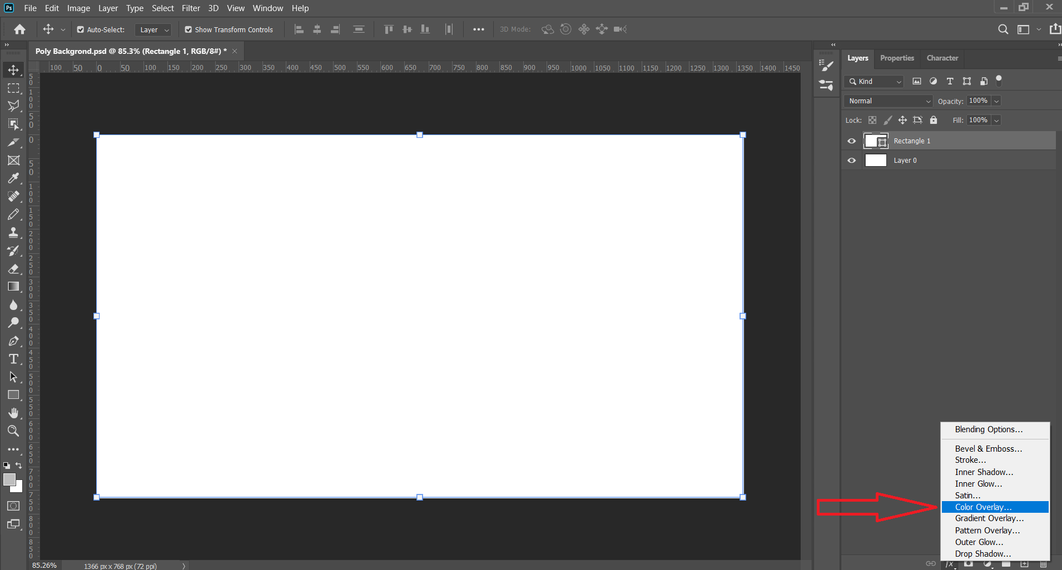Screen dimensions: 1062x570
Task: Click the Lock all icon
Action: pos(934,120)
